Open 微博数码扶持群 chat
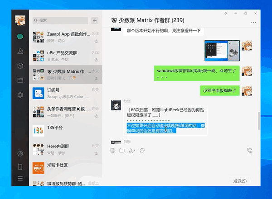 tap(66, 182)
